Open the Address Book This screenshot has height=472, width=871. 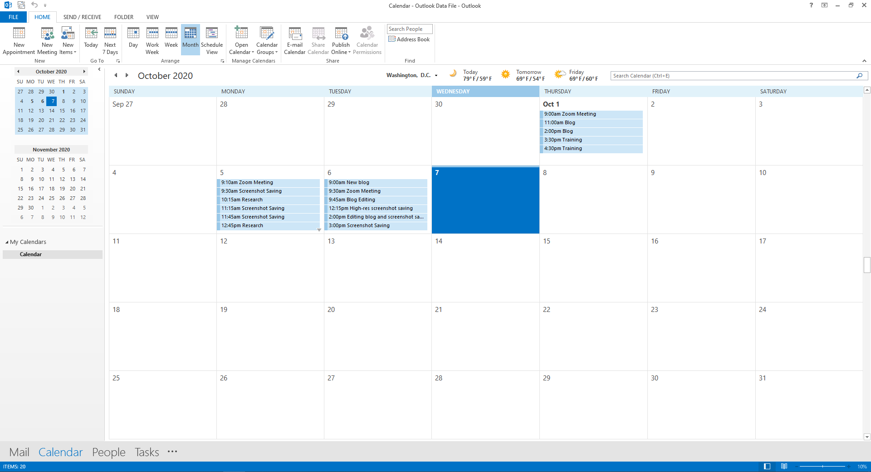click(x=409, y=39)
